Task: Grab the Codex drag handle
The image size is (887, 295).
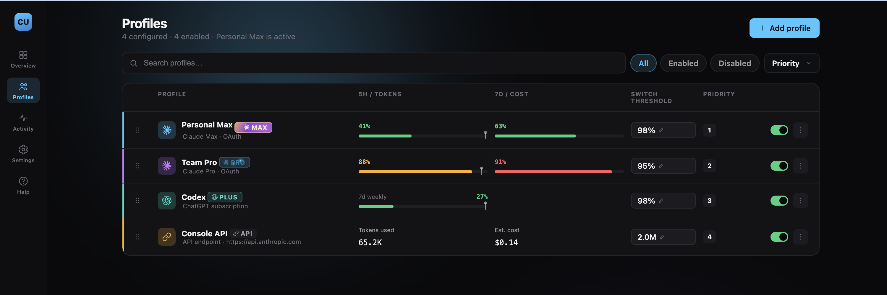Action: (137, 201)
